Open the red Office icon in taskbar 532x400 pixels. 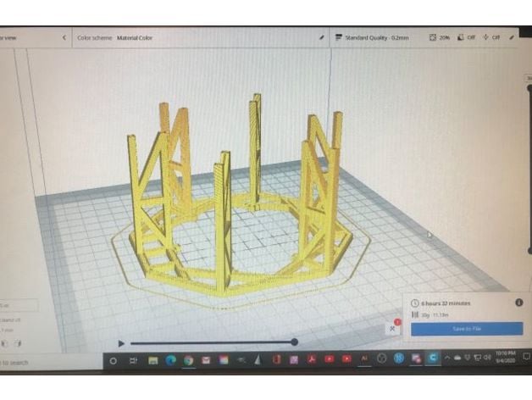coord(276,359)
